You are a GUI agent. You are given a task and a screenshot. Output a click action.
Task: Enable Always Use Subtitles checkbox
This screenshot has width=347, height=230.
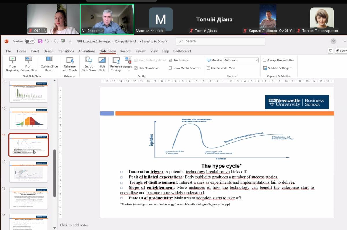point(265,60)
